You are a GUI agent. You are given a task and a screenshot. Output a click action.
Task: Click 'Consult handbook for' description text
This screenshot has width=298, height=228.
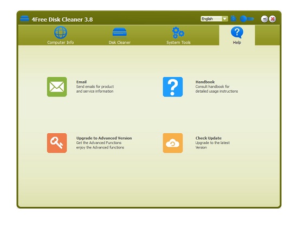pos(212,87)
